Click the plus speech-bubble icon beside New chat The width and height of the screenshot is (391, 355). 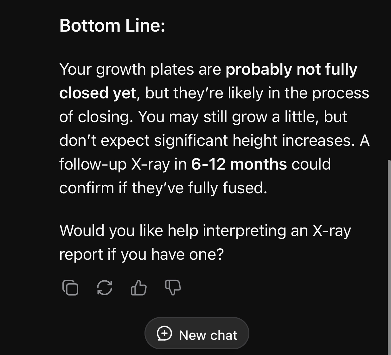(164, 333)
